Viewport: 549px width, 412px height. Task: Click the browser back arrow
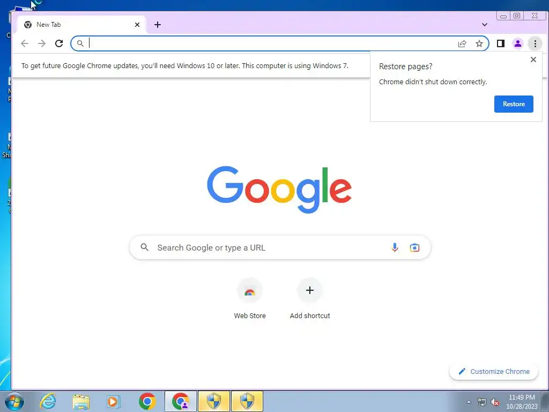pyautogui.click(x=25, y=43)
